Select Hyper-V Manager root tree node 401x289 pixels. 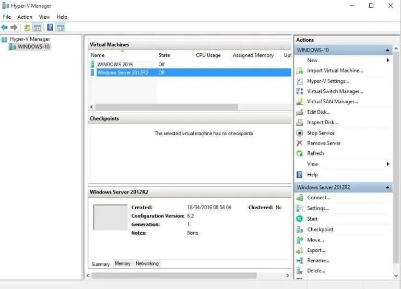coord(30,39)
